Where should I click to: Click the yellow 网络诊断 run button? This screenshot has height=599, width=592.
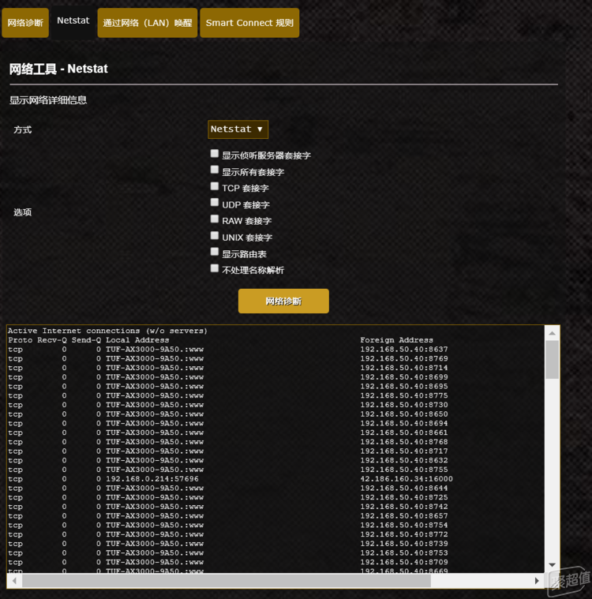pyautogui.click(x=283, y=301)
